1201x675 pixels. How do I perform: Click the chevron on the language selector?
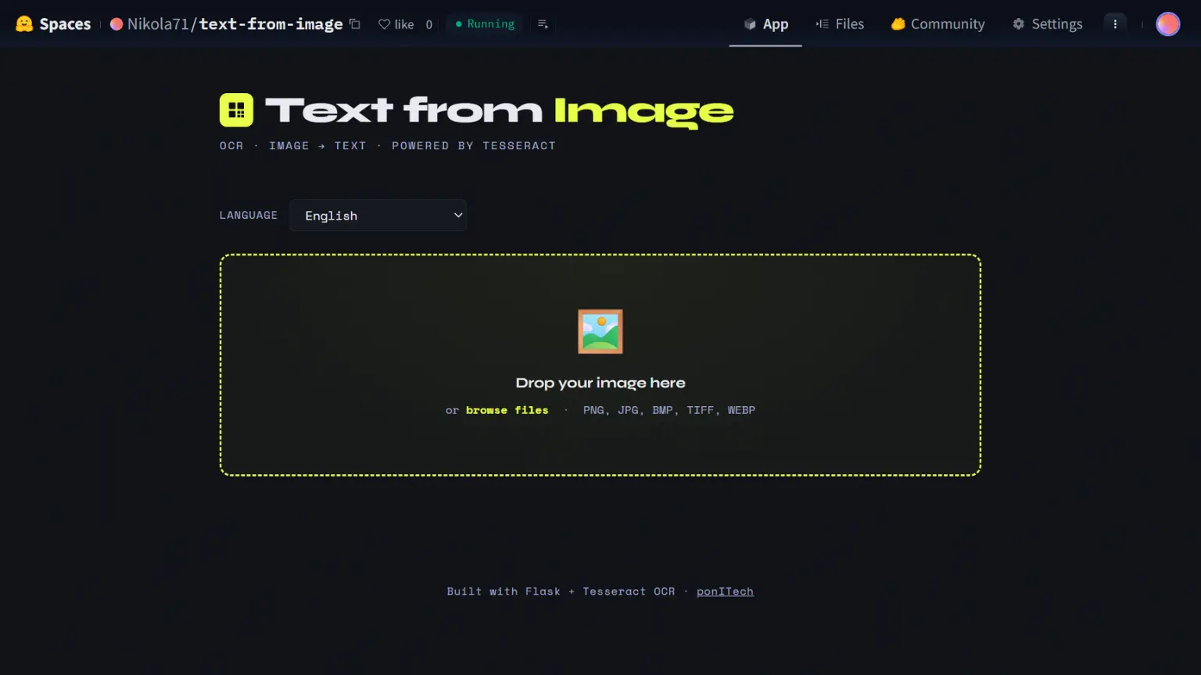pos(457,215)
